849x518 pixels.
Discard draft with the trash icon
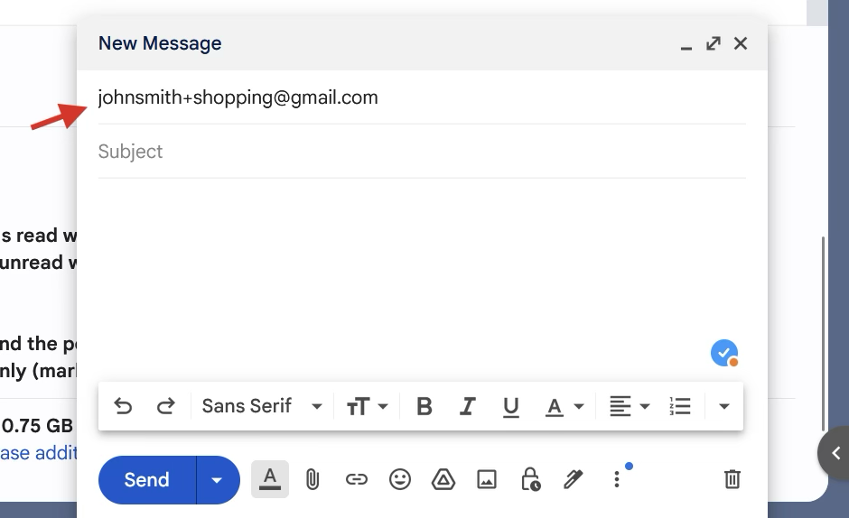(732, 479)
